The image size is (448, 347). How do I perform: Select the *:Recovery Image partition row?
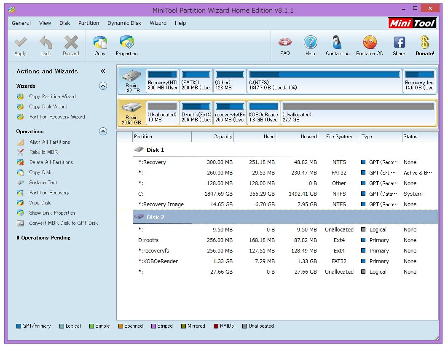285,204
